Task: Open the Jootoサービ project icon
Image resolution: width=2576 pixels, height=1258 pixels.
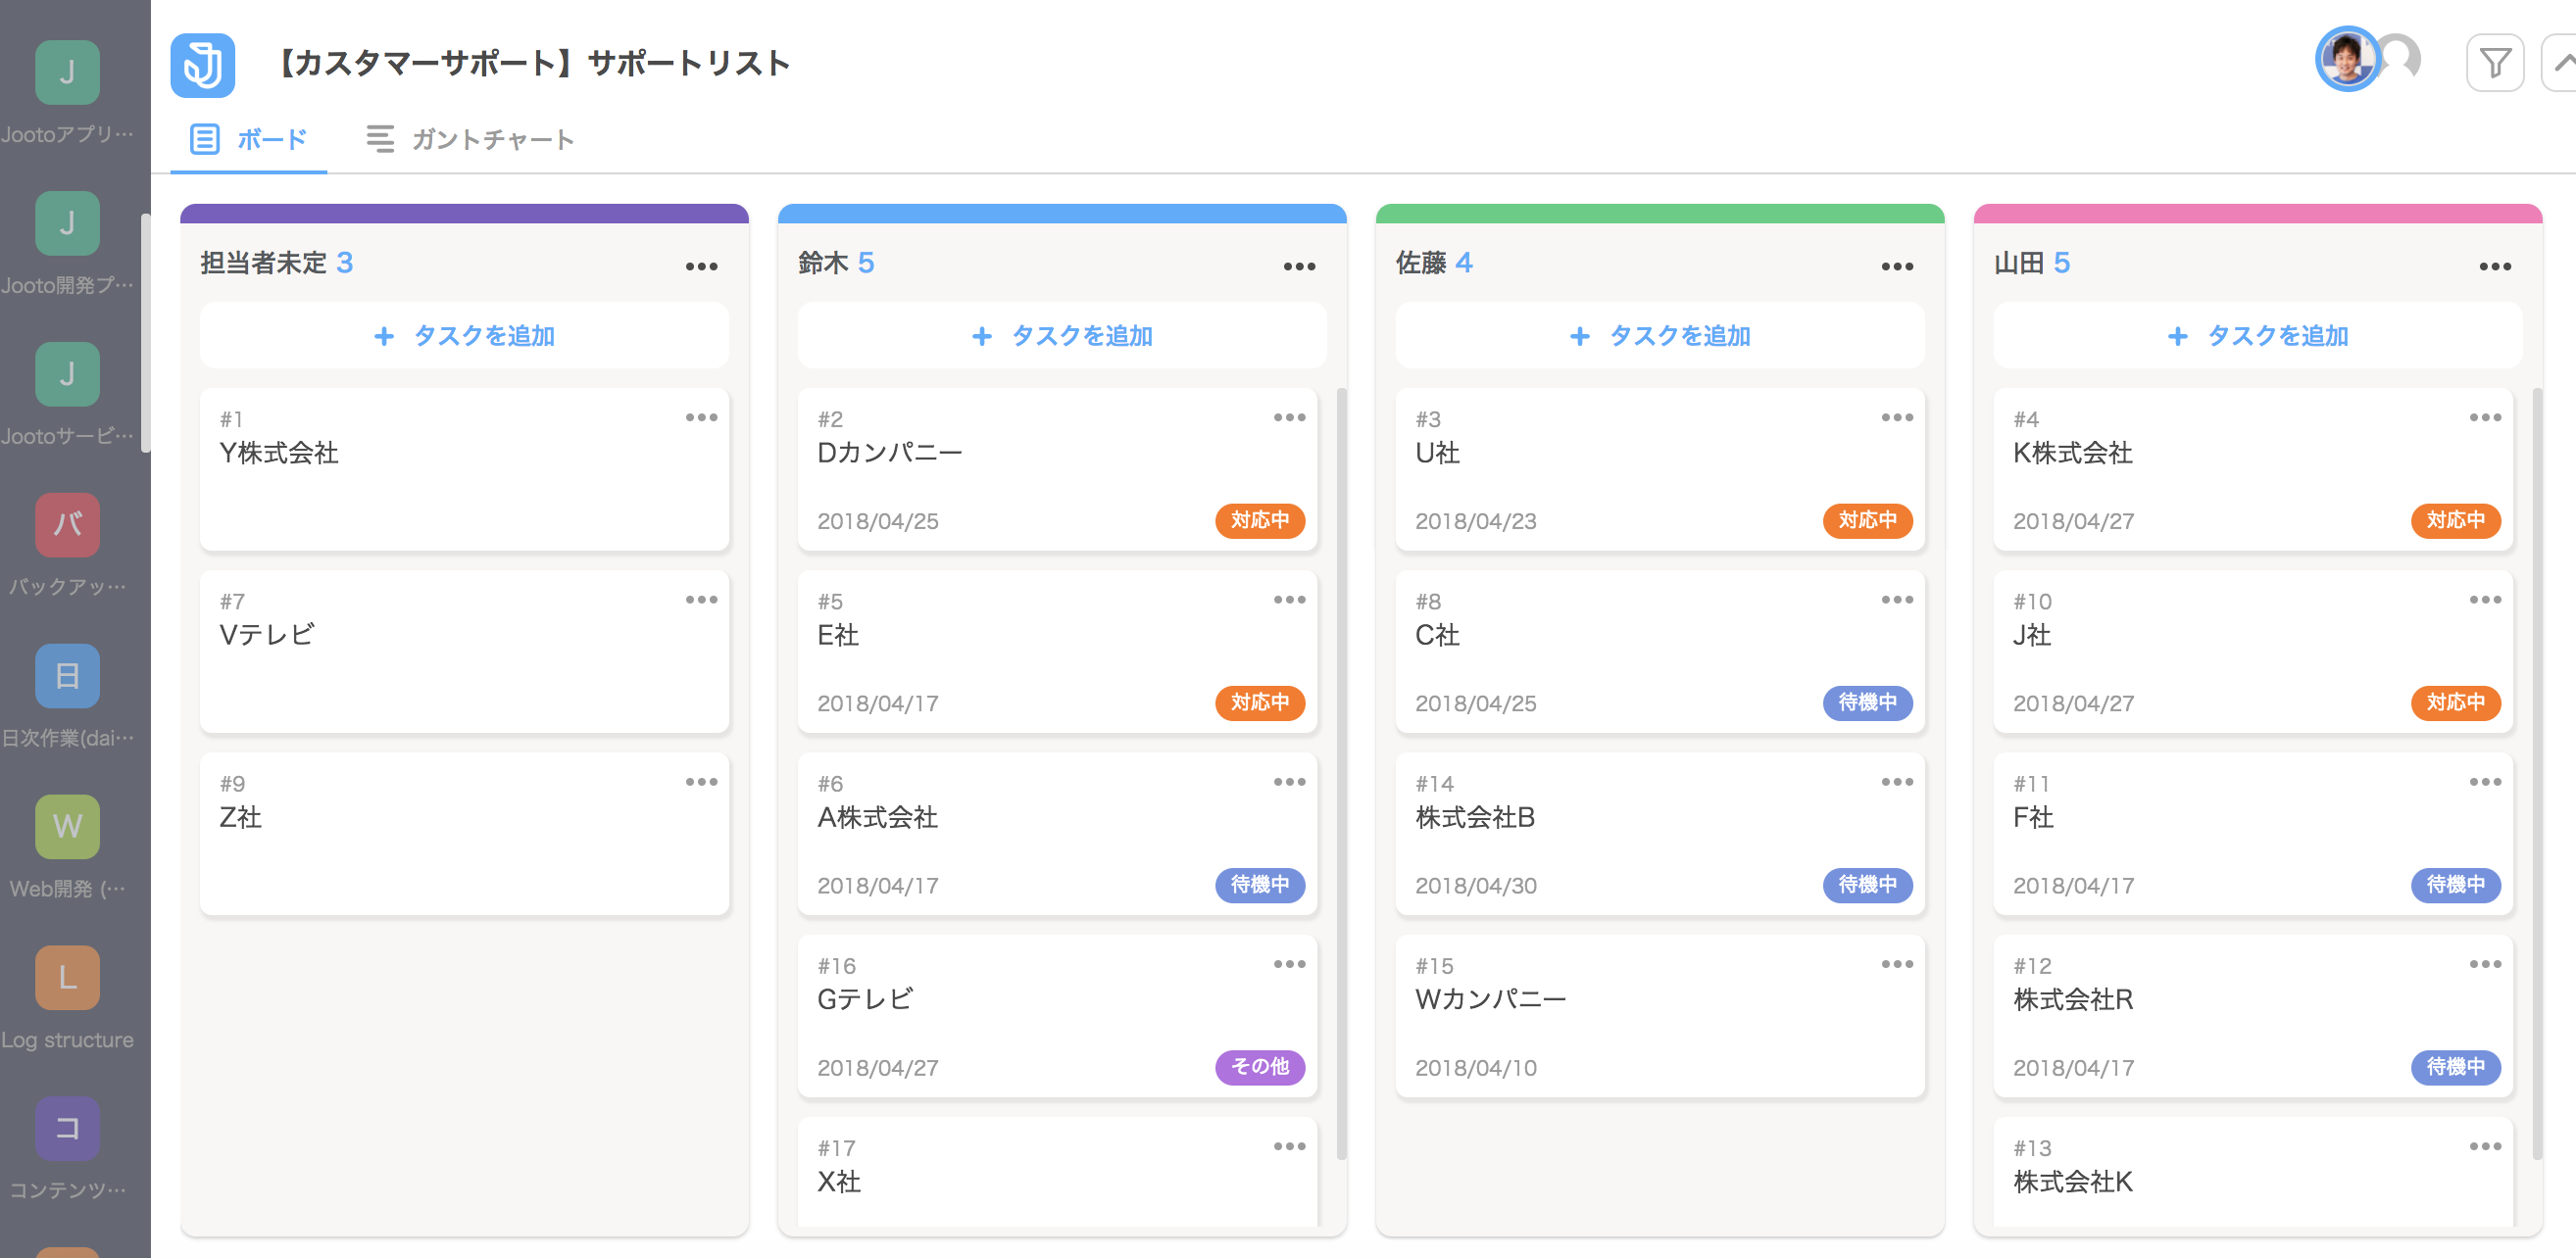Action: tap(67, 374)
